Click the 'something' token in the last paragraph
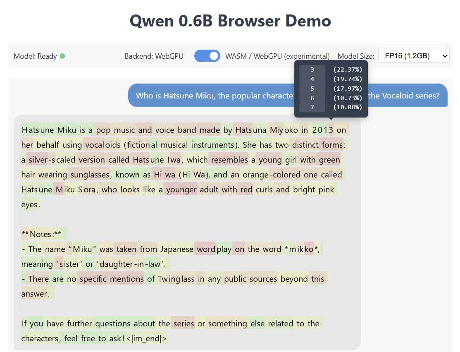 [x=228, y=323]
